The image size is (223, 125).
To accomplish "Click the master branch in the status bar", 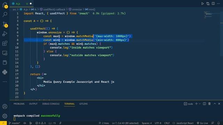I will coord(14,123).
